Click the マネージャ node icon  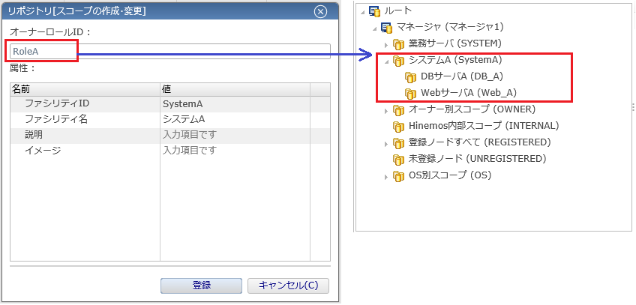(386, 28)
